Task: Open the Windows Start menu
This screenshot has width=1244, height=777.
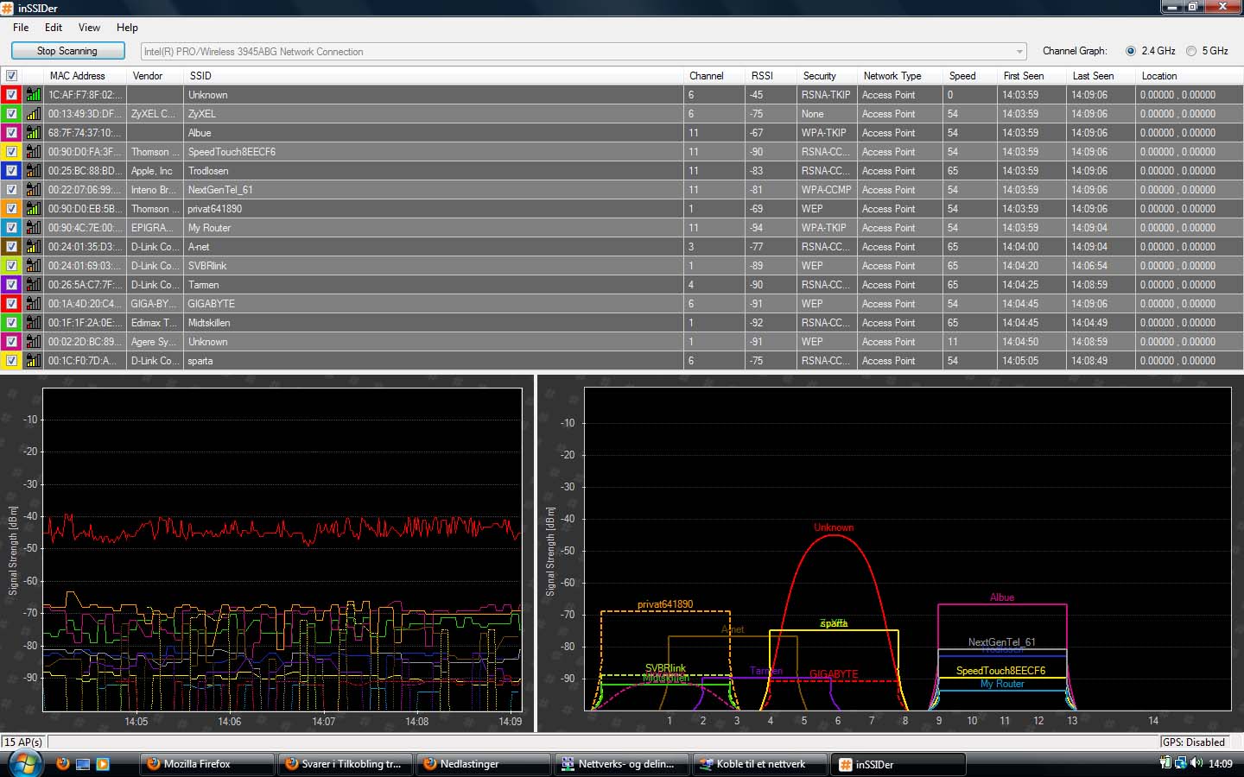Action: [x=25, y=764]
